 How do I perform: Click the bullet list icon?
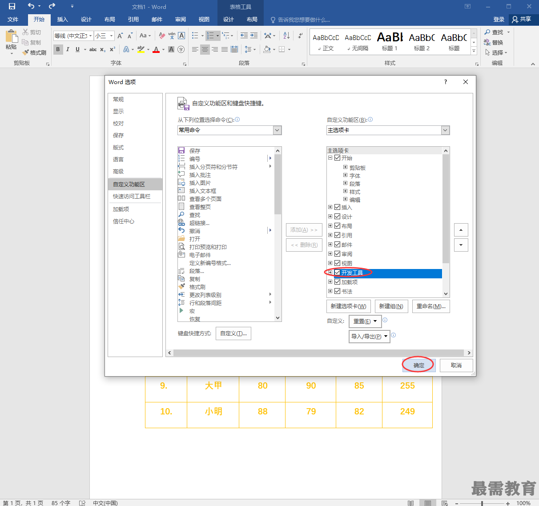click(195, 36)
